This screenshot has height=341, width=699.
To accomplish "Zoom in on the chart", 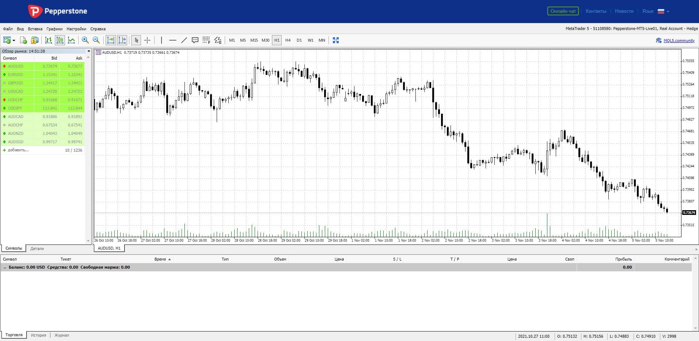I will click(85, 40).
